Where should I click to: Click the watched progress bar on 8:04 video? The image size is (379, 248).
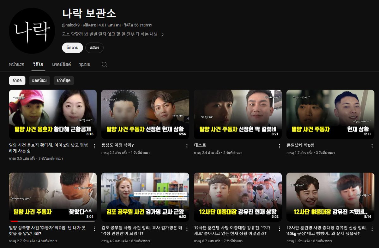tap(53, 221)
